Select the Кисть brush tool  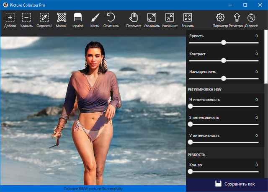(x=95, y=20)
